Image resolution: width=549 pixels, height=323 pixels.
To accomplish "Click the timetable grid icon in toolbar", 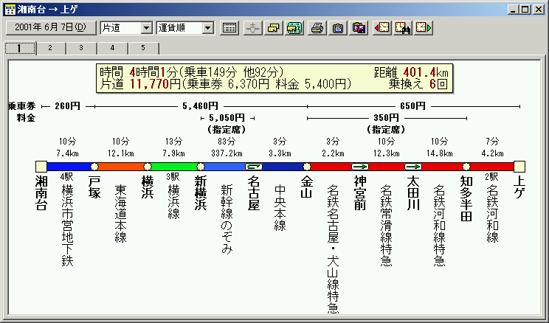I will click(229, 28).
